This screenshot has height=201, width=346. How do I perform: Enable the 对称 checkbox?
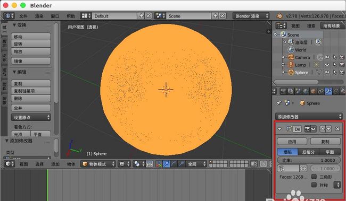[x=314, y=185]
